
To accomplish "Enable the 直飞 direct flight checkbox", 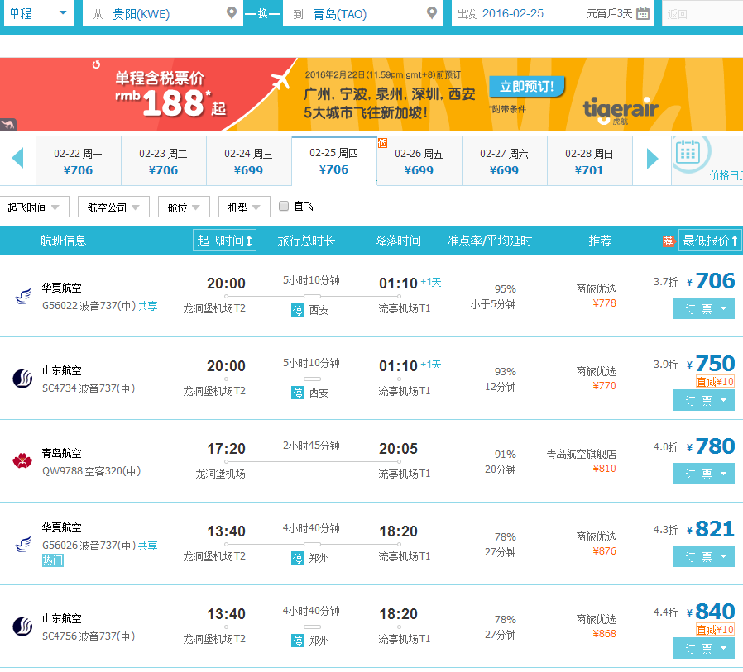I will click(282, 207).
